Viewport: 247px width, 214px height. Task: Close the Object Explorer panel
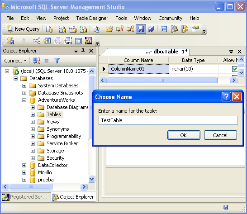click(91, 51)
